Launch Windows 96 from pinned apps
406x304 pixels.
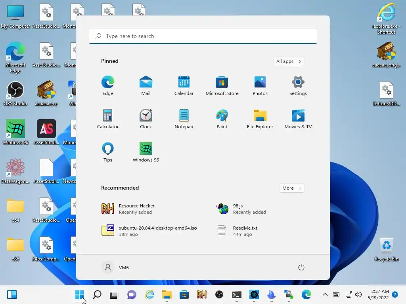click(x=146, y=152)
